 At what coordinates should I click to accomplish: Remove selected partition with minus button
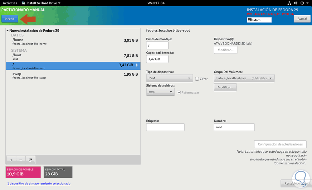[x=21, y=160]
